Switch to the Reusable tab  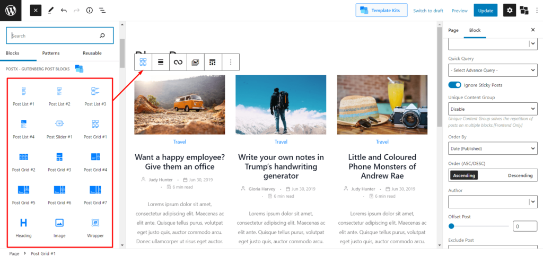tap(92, 53)
